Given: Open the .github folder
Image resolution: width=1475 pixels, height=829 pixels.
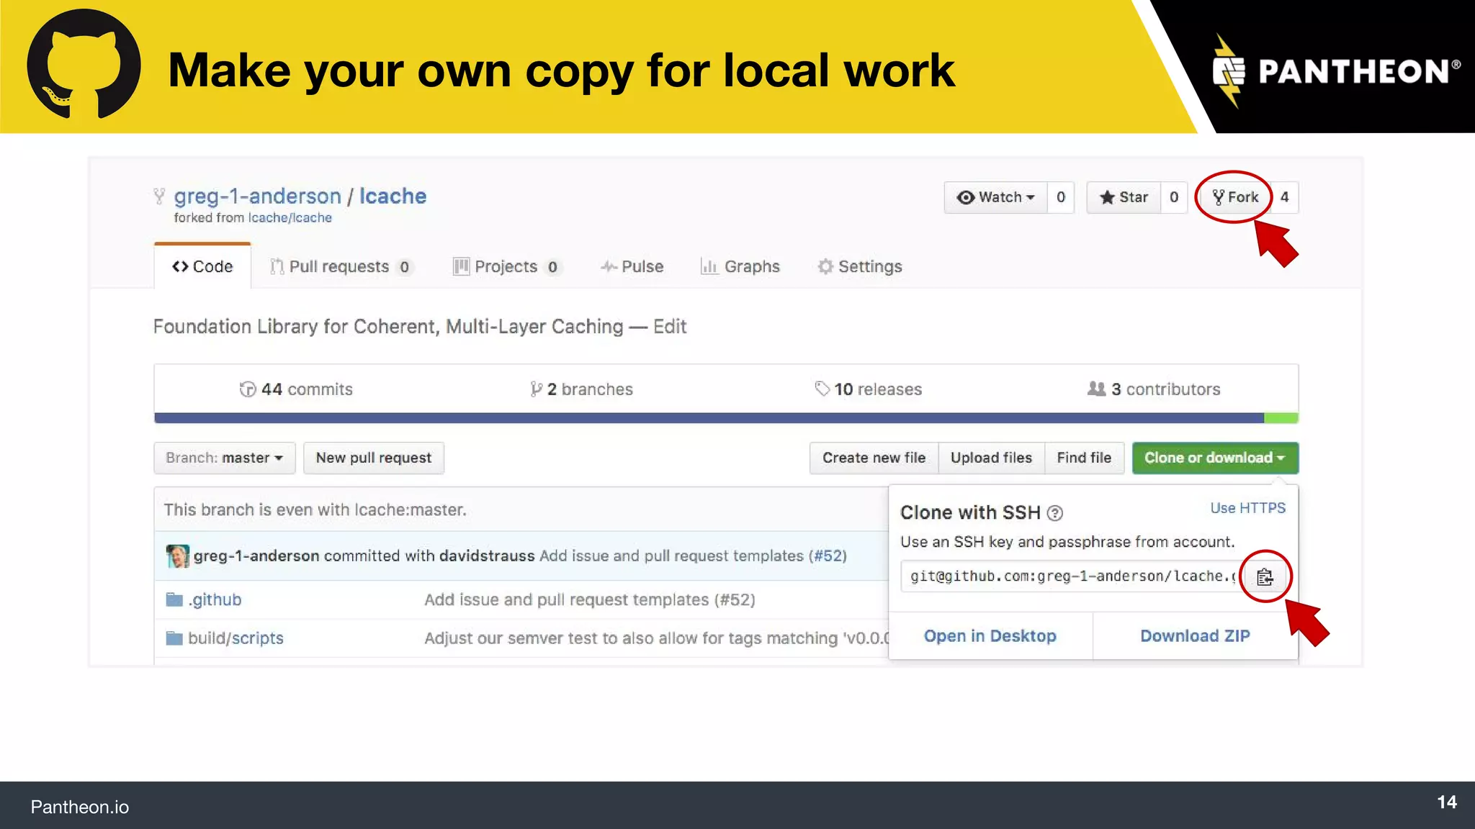Looking at the screenshot, I should tap(215, 599).
